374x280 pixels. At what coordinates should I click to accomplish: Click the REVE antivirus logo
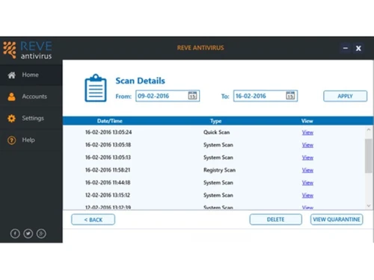28,50
